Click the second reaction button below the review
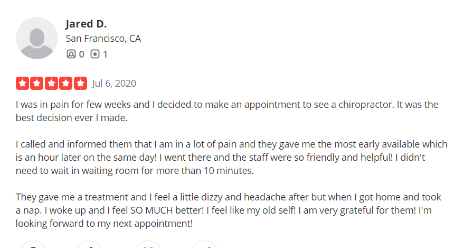Image resolution: width=464 pixels, height=248 pixels. 89,244
